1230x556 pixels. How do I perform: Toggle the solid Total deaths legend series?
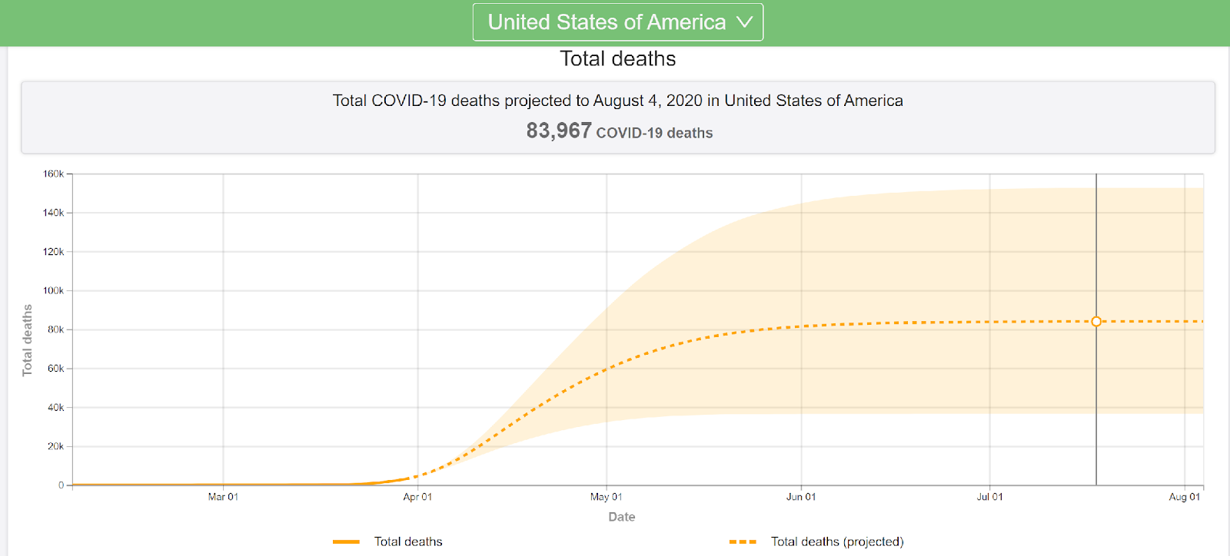[407, 541]
